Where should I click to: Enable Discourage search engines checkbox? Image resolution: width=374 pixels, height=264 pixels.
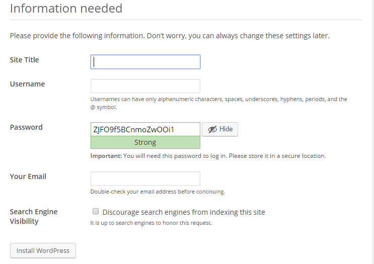tap(96, 211)
